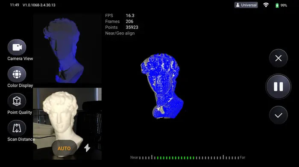Click the Points count 35923
Image resolution: width=299 pixels, height=167 pixels.
132,27
